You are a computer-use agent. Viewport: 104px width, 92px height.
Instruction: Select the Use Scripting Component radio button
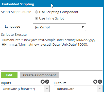(x=37, y=12)
